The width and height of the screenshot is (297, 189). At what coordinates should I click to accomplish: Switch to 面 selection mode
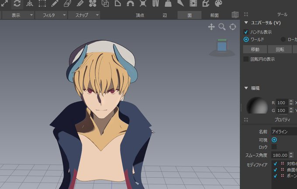190,15
